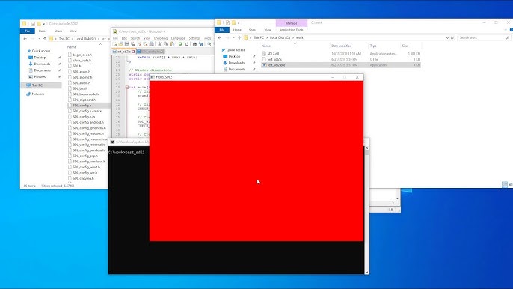Click Undo arrow in Notepad++ toolbar

pyautogui.click(x=180, y=44)
